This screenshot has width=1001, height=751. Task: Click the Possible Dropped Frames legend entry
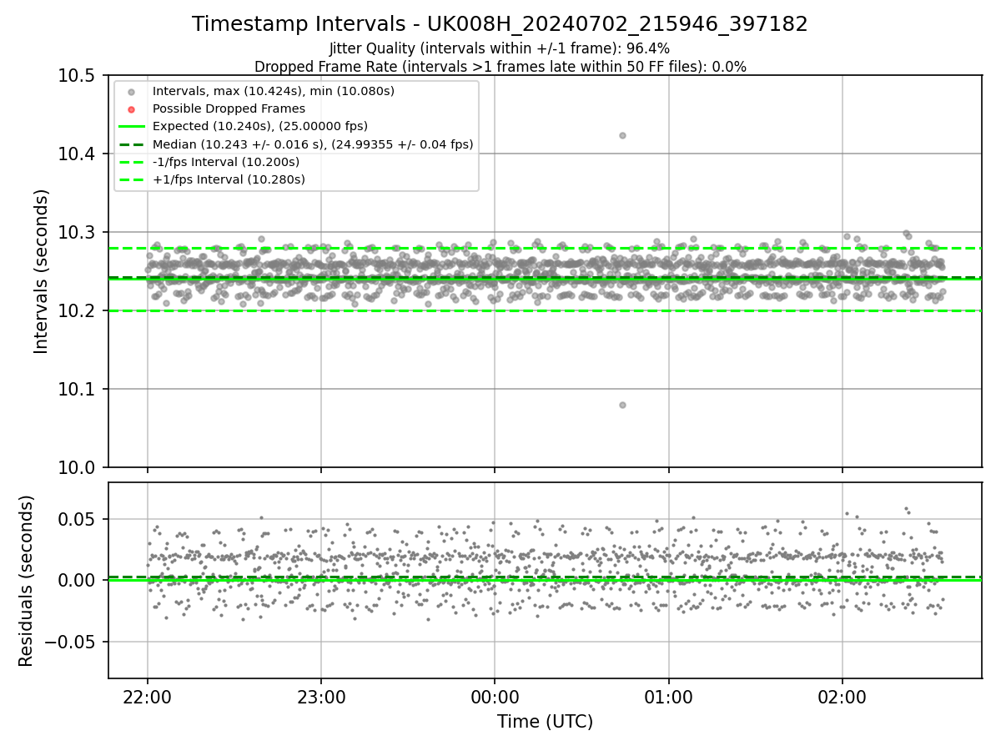point(229,108)
